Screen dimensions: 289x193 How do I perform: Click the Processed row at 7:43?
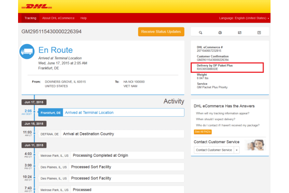[x=111, y=190]
